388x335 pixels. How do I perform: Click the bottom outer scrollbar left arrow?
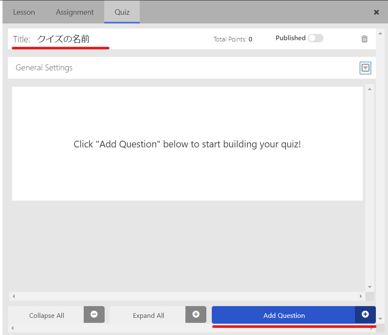(13, 328)
